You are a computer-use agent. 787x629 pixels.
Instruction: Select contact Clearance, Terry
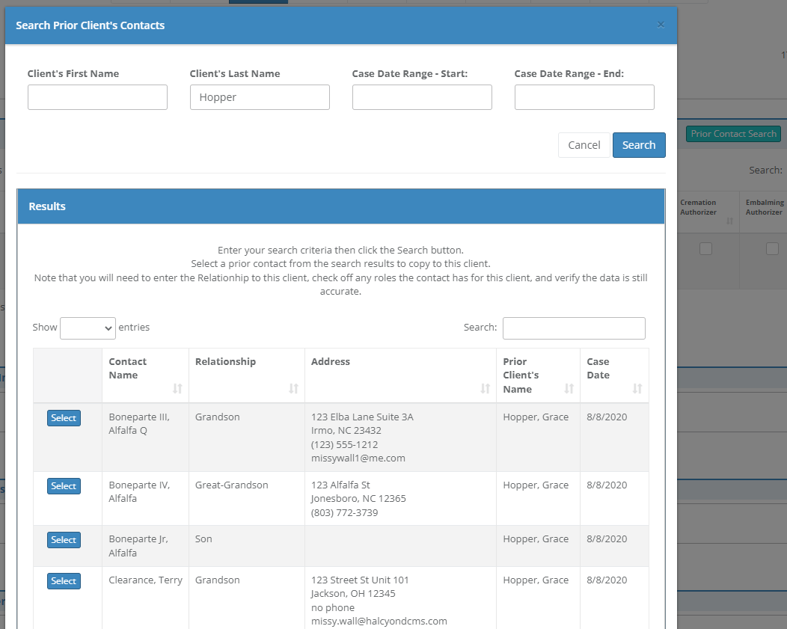coord(64,581)
